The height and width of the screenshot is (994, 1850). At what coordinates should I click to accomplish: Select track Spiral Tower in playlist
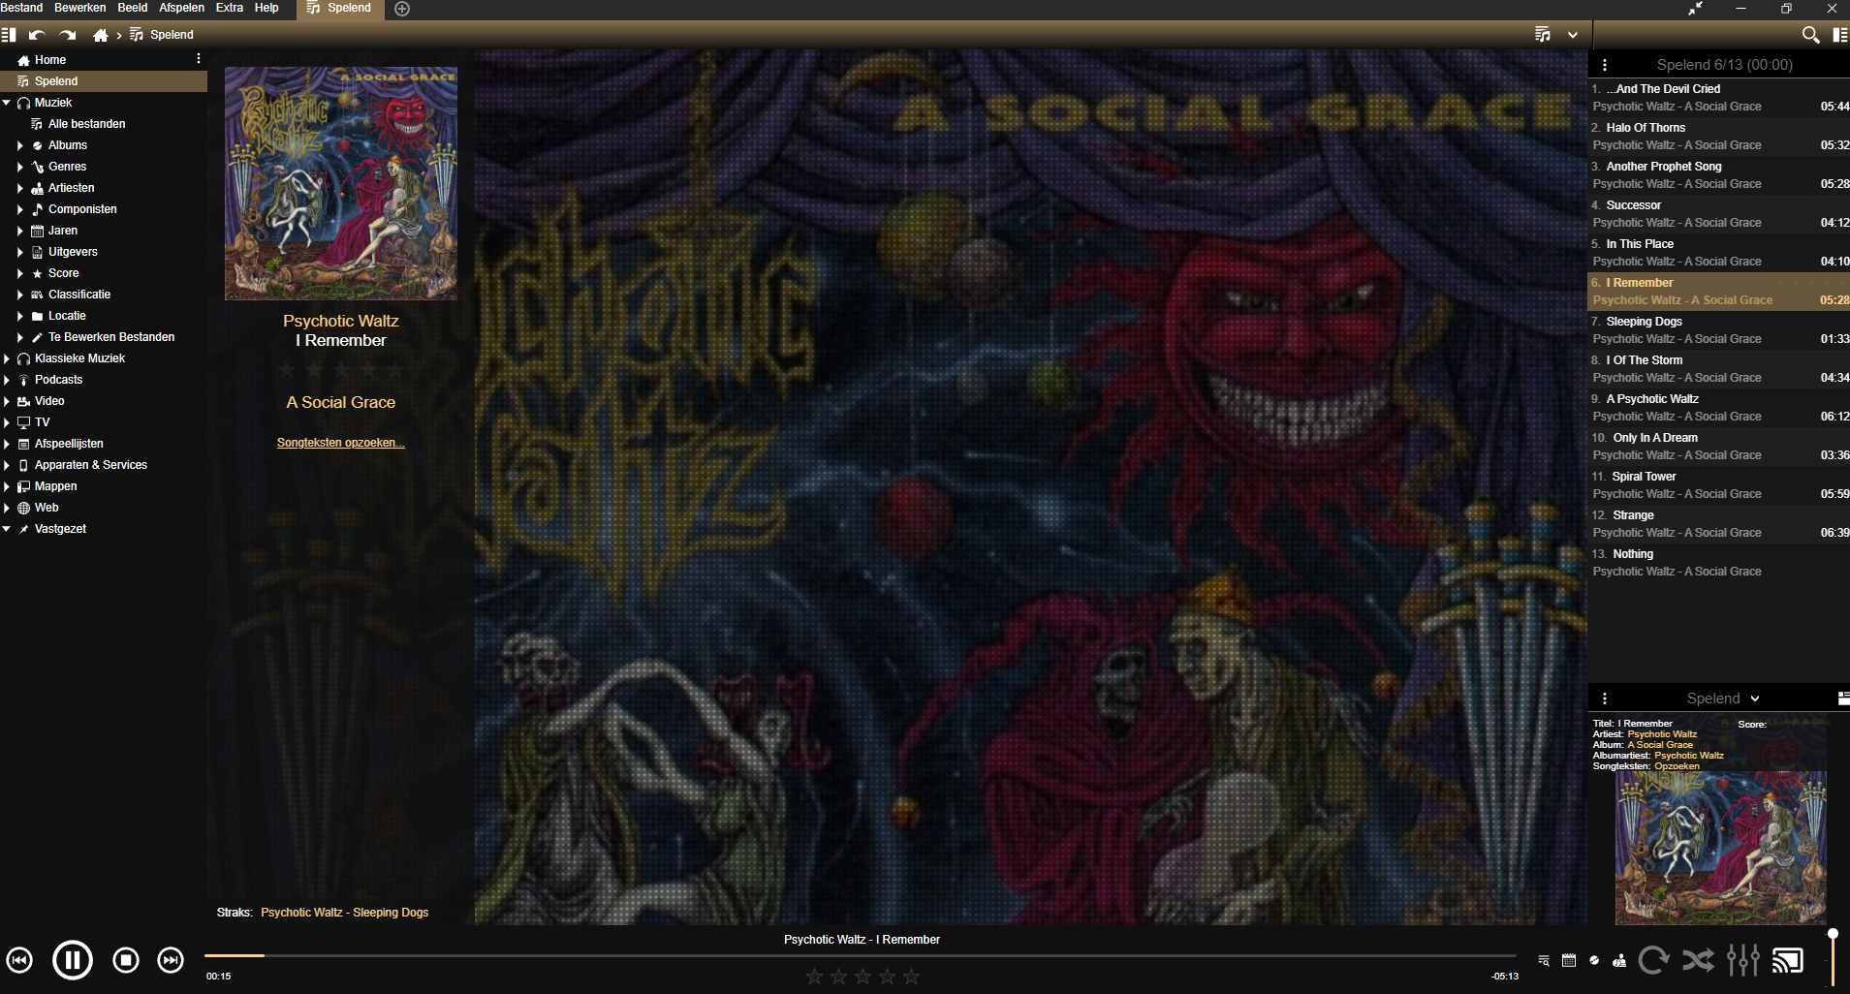[x=1719, y=485]
